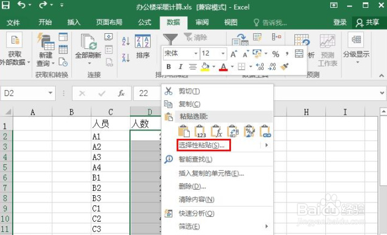Click the Name Box showing D2
This screenshot has width=387, height=235.
click(28, 93)
